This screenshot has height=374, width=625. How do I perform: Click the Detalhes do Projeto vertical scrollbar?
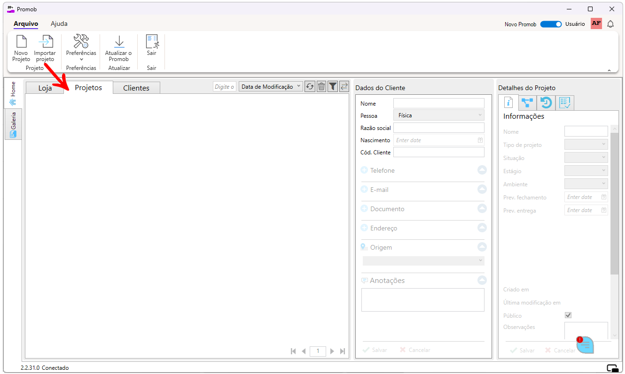tap(615, 202)
